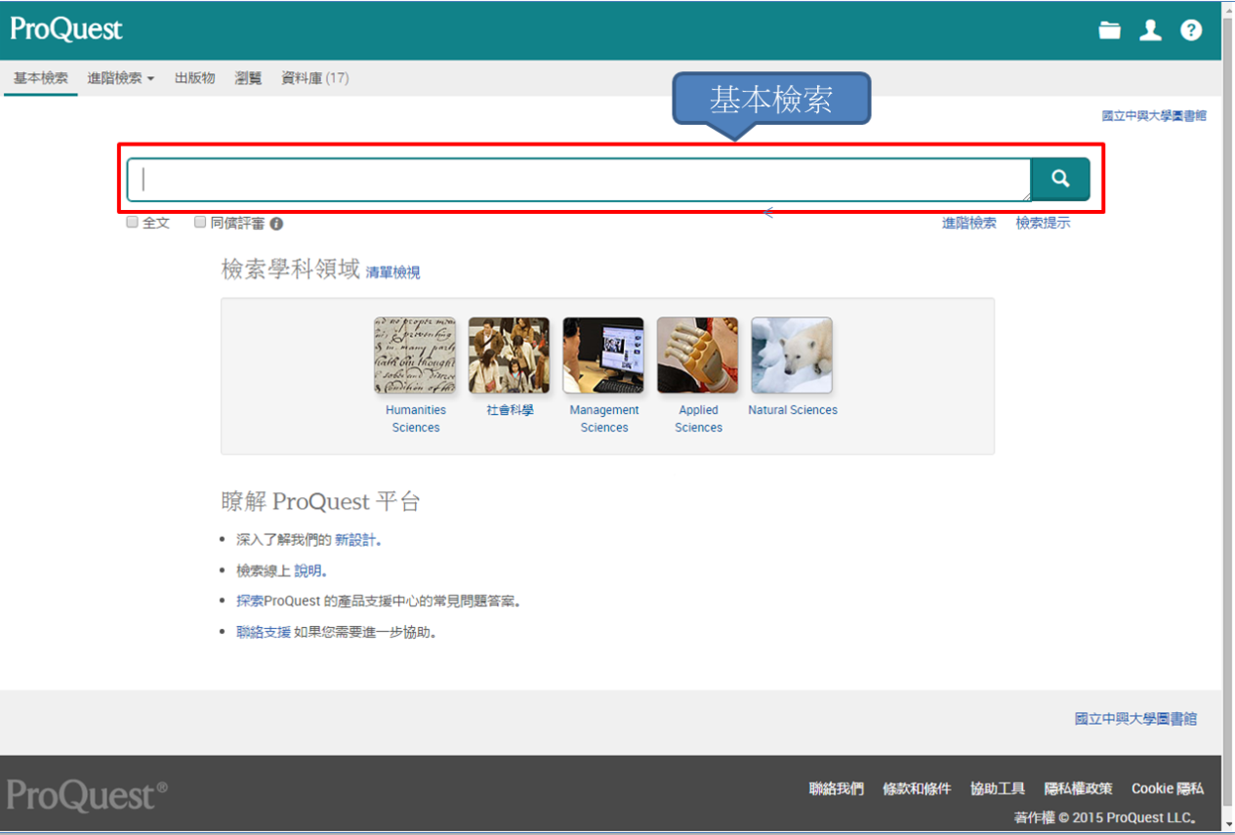The image size is (1235, 835).
Task: Open the 瀏覽 menu item
Action: coord(248,78)
